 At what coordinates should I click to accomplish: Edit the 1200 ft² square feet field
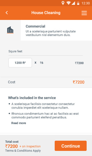20,63
